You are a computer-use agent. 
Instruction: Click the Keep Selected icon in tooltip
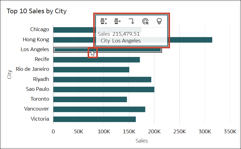(x=104, y=21)
